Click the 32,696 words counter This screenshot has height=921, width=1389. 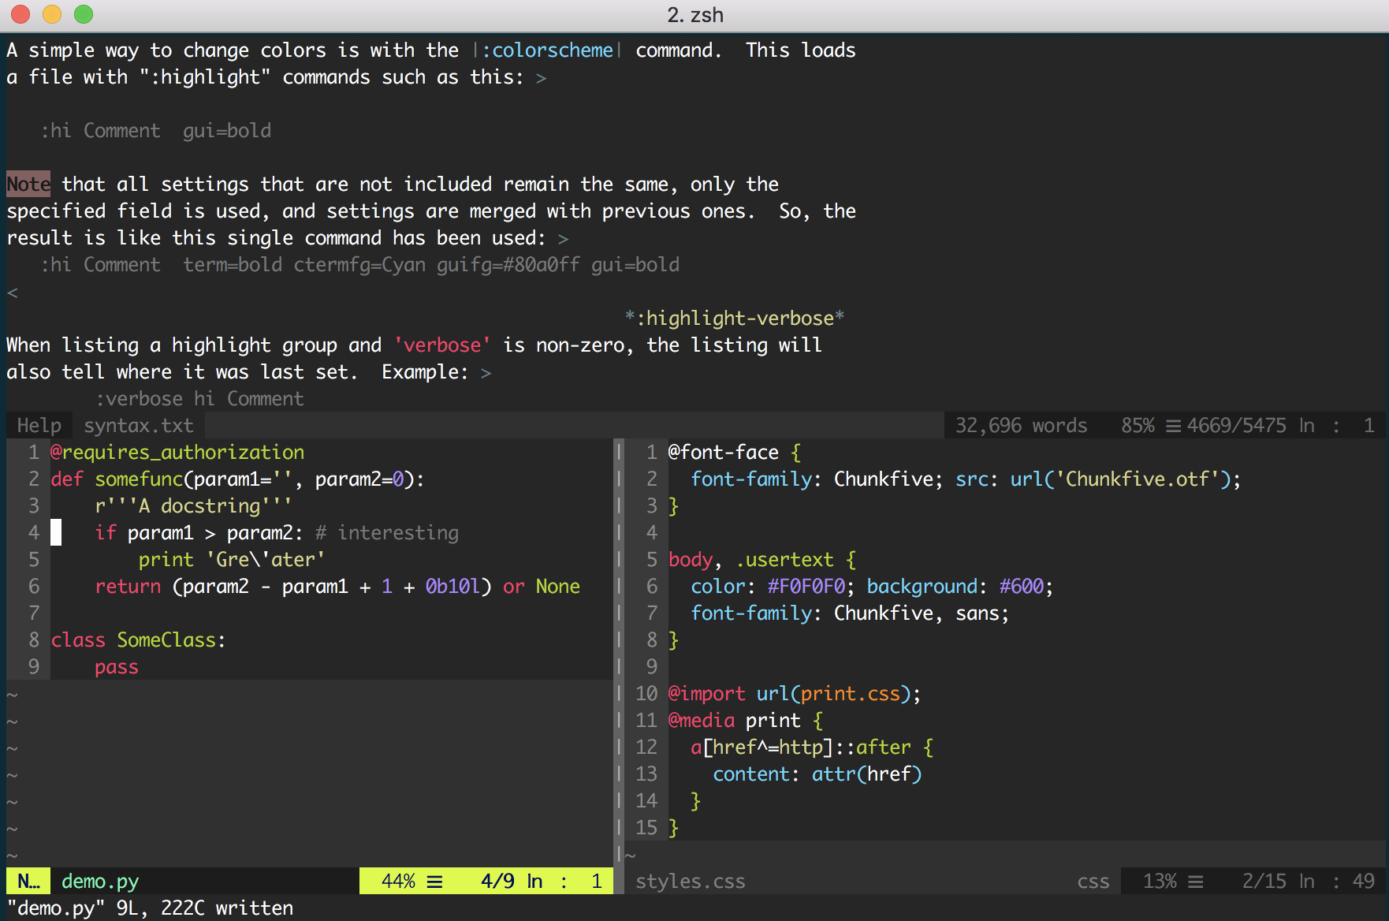point(1020,425)
